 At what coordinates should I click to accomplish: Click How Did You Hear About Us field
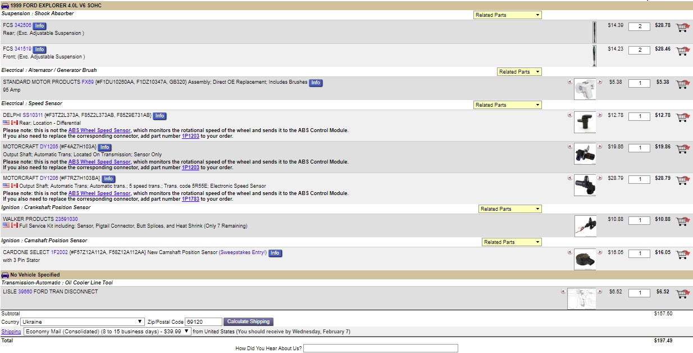(381, 349)
